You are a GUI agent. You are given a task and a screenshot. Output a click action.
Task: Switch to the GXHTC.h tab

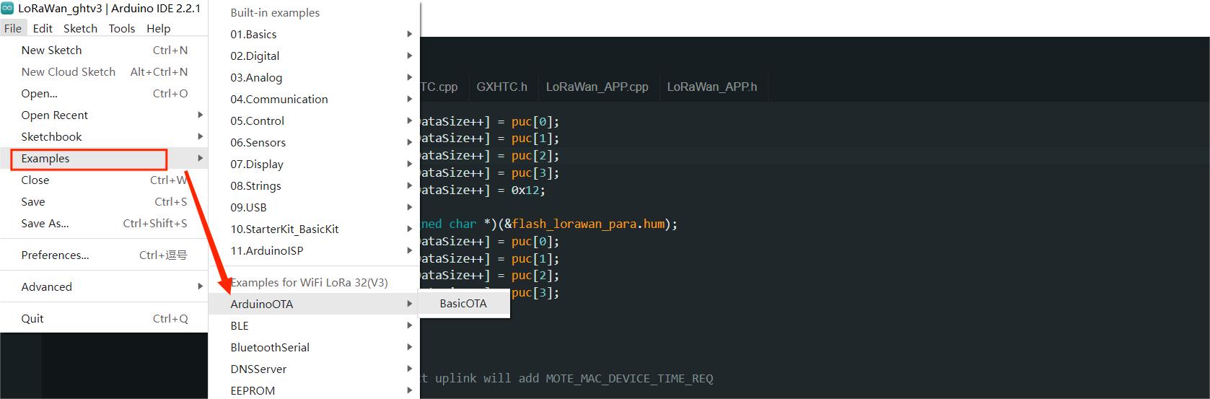pyautogui.click(x=501, y=87)
